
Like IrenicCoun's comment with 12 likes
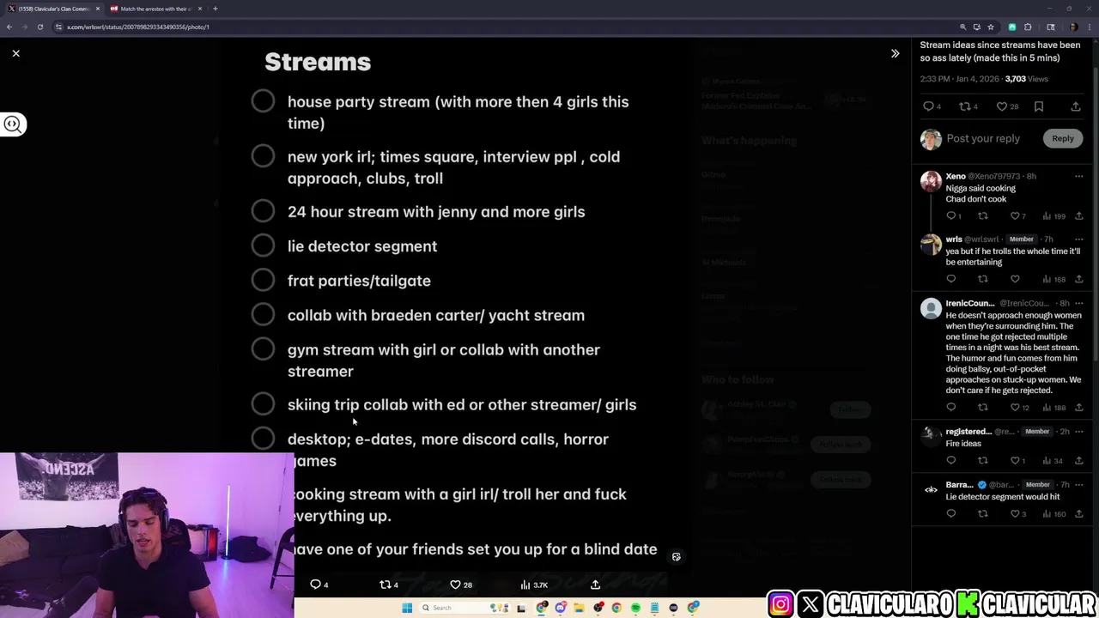1015,408
